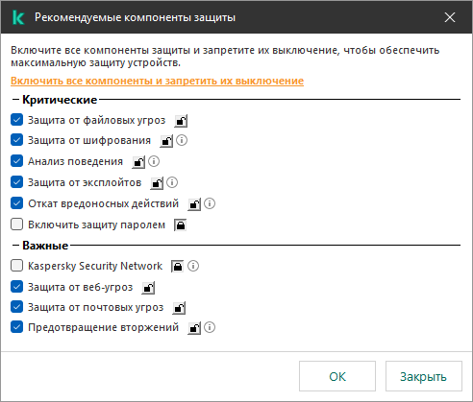
Task: Uncheck Защита от файловых угроз checkbox
Action: tap(16, 120)
